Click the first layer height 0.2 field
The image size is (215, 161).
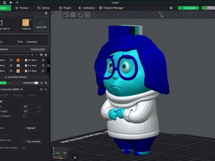[32, 111]
